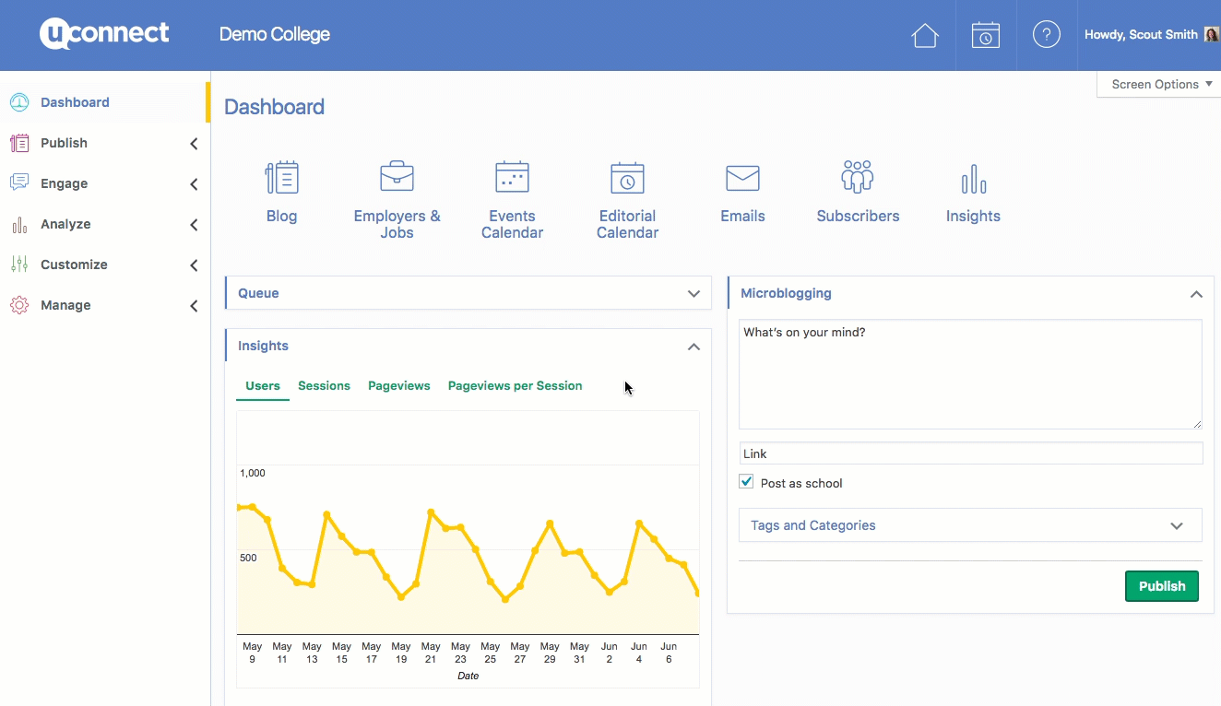The height and width of the screenshot is (706, 1221).
Task: Open the Blog shortcut icon
Action: click(281, 178)
